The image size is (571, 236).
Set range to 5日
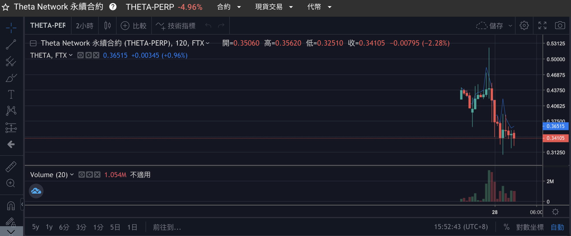[115, 227]
